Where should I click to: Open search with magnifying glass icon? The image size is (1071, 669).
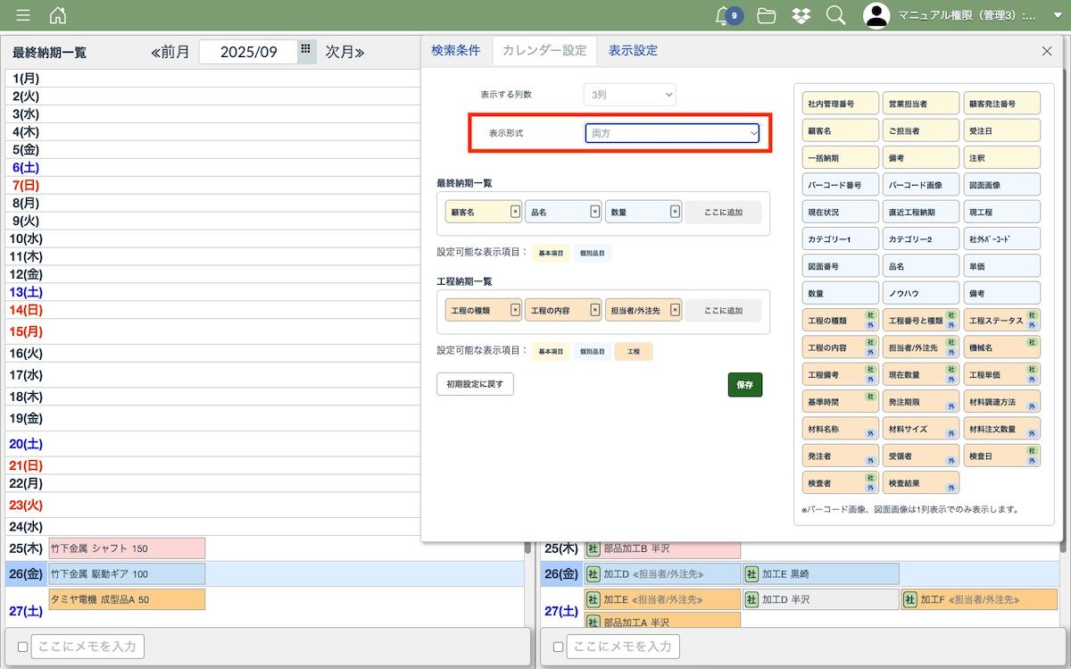pyautogui.click(x=835, y=15)
